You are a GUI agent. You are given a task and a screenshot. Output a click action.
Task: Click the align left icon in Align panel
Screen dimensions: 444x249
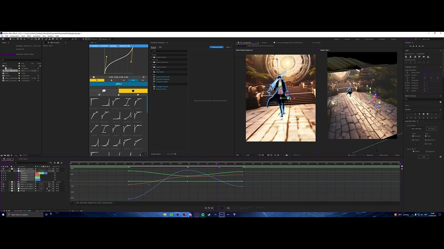[x=406, y=57]
